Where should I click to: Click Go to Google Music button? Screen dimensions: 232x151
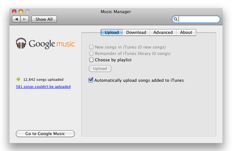(45, 134)
